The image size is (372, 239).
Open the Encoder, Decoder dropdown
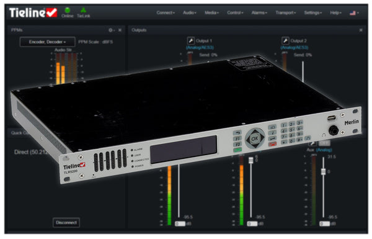tap(48, 42)
